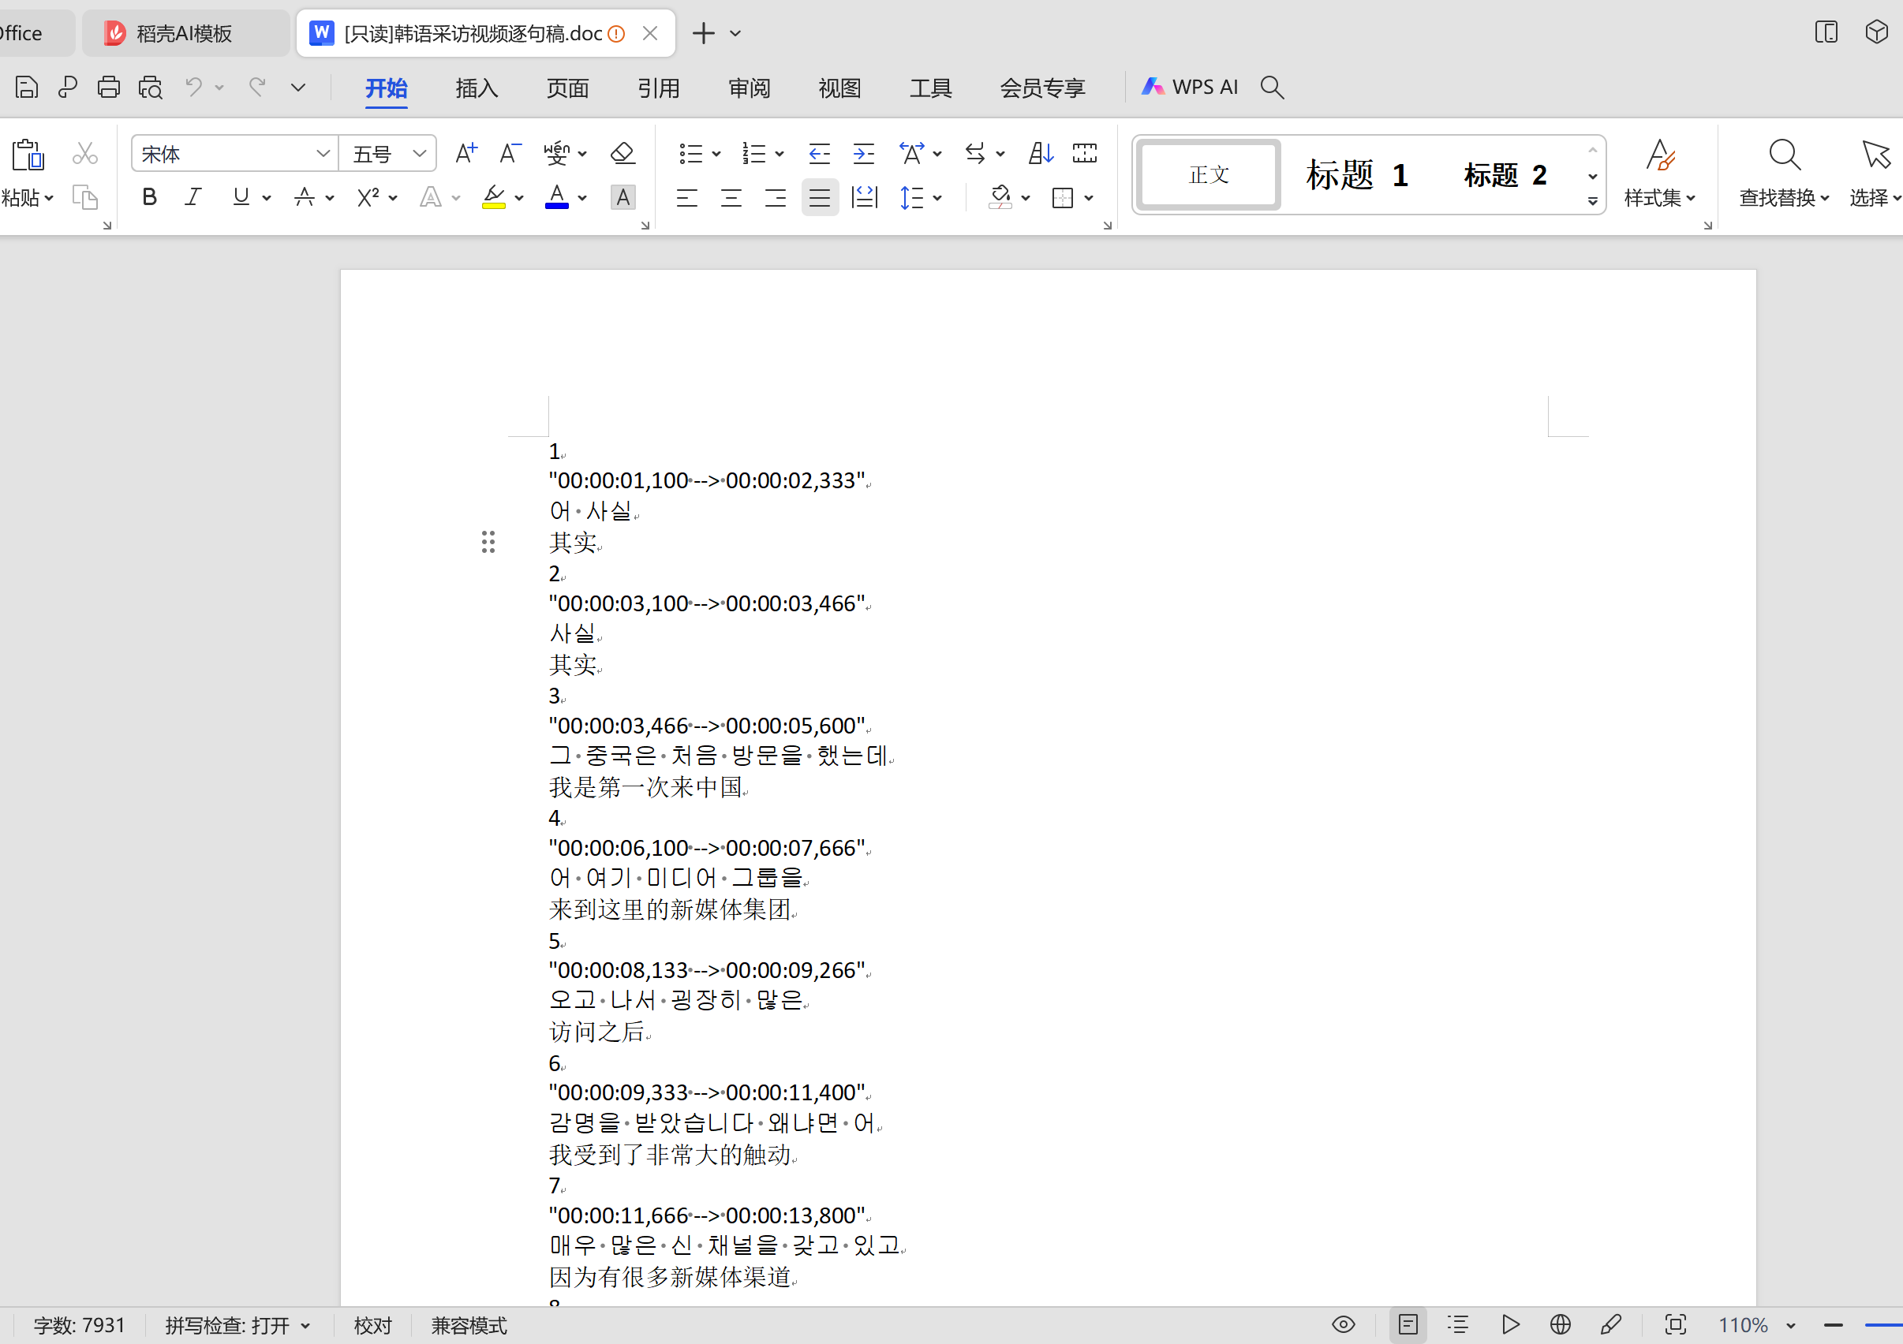Click the Paste clipboard icon

point(28,154)
